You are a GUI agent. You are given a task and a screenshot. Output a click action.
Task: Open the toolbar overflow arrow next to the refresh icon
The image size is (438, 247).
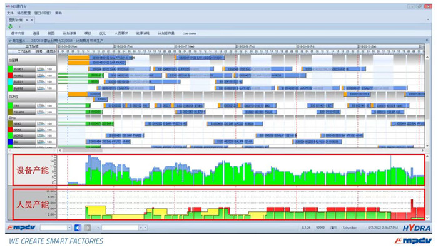coord(19,27)
